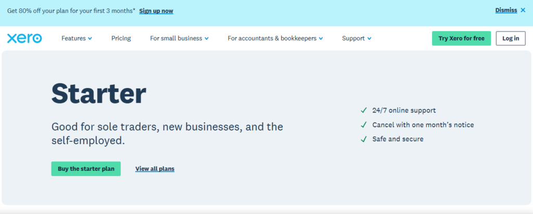Click the checkmark beside Safe and secure
Image resolution: width=533 pixels, height=214 pixels.
(x=364, y=139)
